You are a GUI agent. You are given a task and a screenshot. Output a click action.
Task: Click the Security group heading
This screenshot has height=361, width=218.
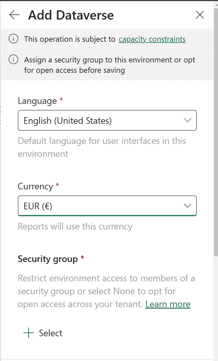48,259
